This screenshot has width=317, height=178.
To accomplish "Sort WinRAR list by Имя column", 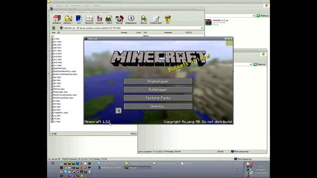I will pyautogui.click(x=53, y=33).
